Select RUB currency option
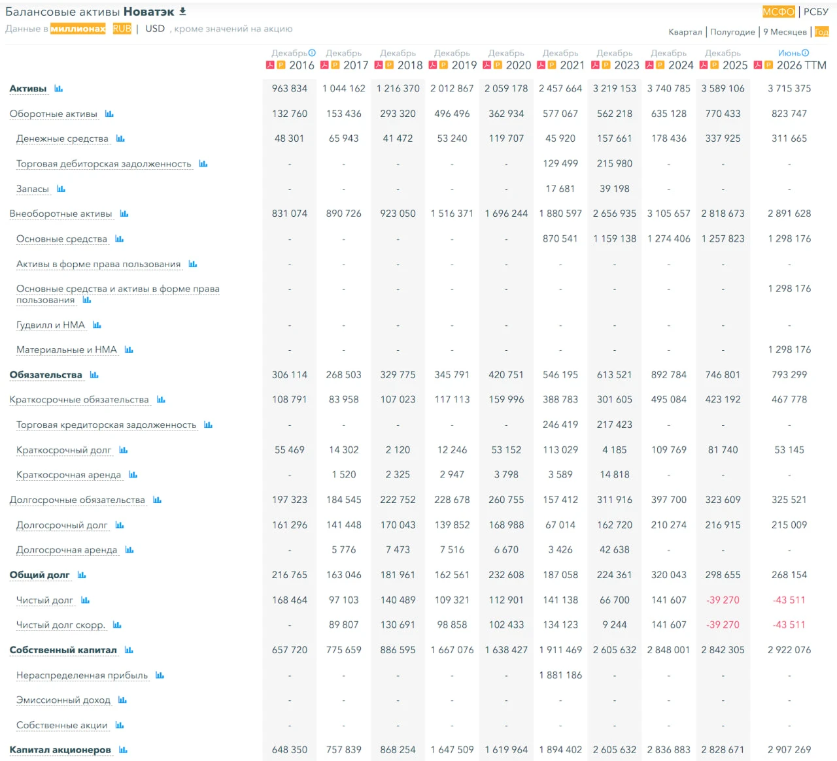This screenshot has height=761, width=837. coord(122,29)
